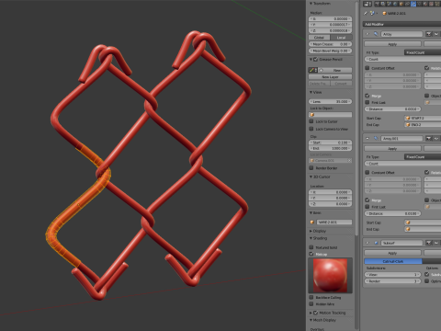Open the Scene properties tab icon
The width and height of the screenshot is (441, 331).
pyautogui.click(x=389, y=4)
